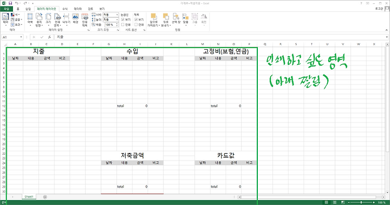The width and height of the screenshot is (390, 205).
Task: Switch to Page Layout view in status bar
Action: [335, 202]
